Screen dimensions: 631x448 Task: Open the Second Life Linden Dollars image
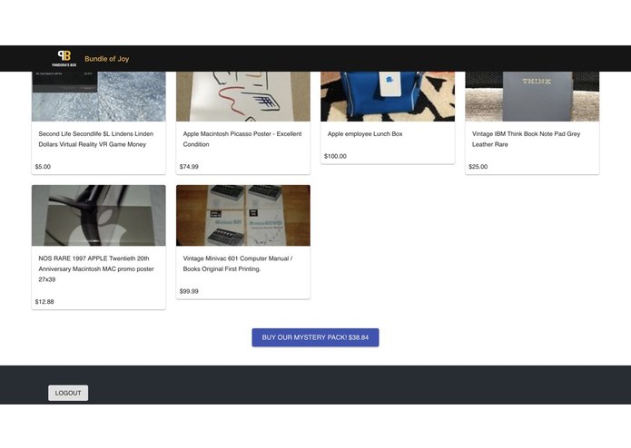99,96
